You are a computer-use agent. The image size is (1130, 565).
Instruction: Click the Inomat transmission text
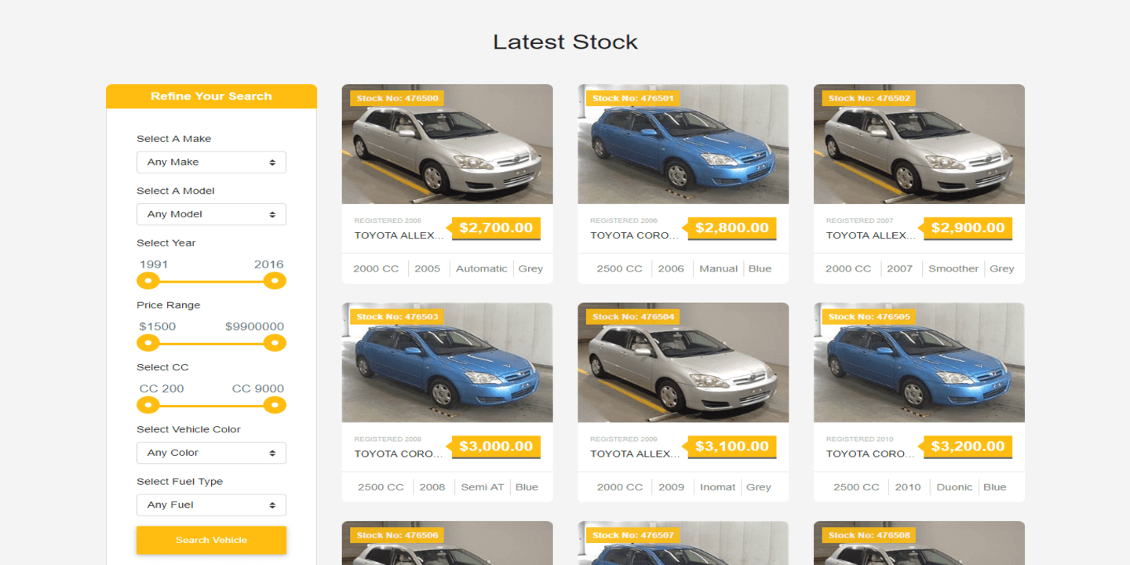[718, 487]
